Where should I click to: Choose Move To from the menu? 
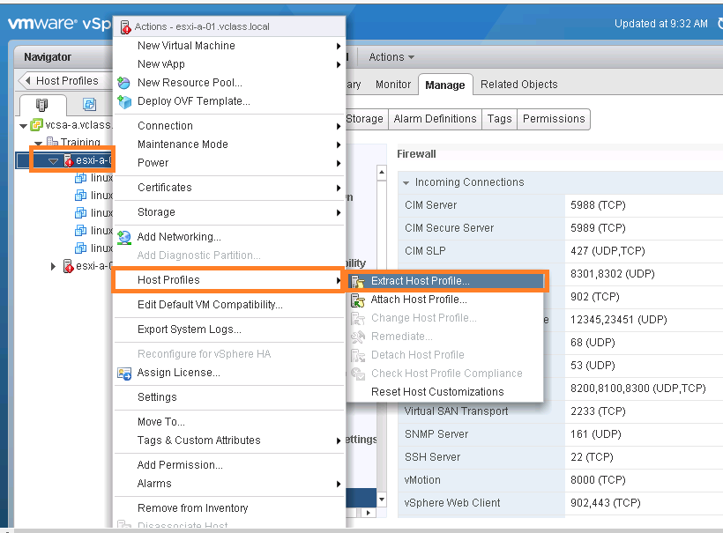pyautogui.click(x=229, y=422)
